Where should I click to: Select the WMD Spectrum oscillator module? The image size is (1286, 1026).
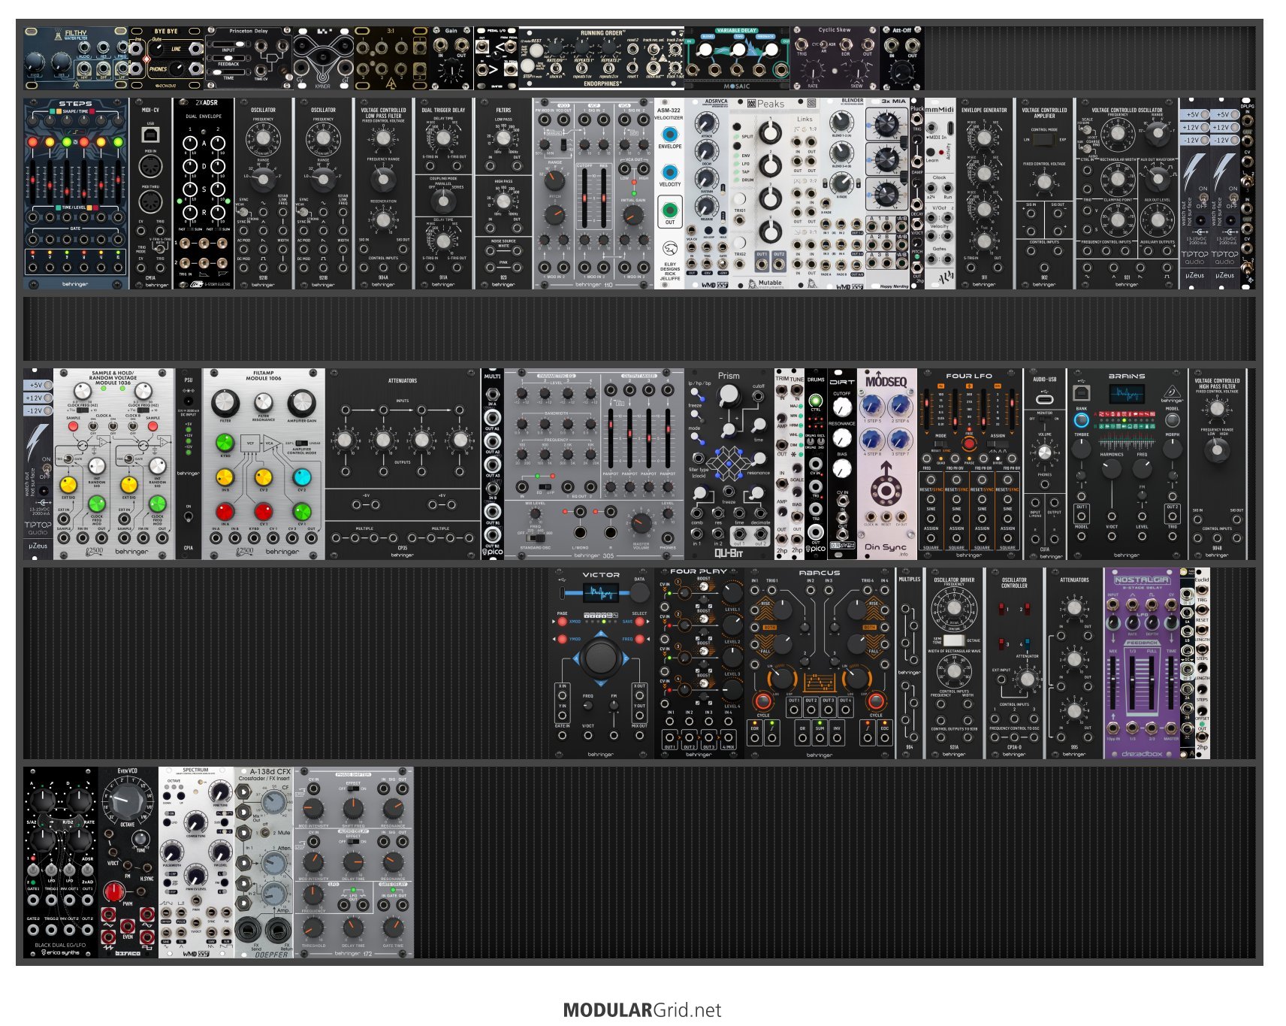(x=196, y=862)
